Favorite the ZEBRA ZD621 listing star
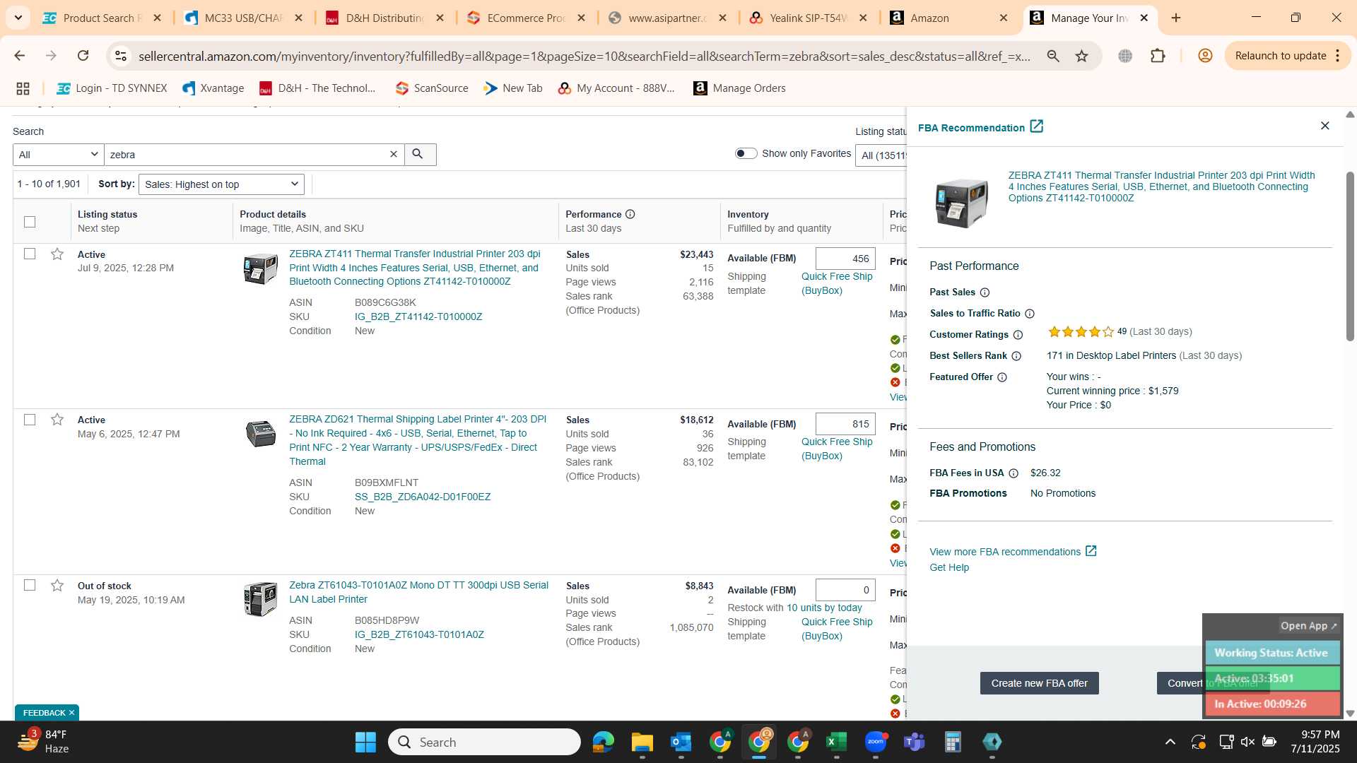The width and height of the screenshot is (1357, 763). point(57,420)
